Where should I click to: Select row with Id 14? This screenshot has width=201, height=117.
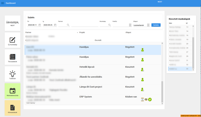click(180, 31)
